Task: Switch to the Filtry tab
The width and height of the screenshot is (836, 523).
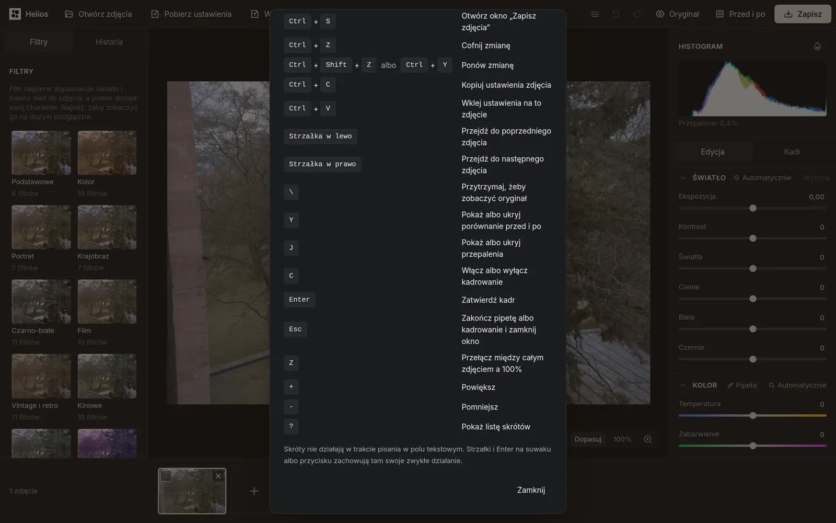Action: 39,42
